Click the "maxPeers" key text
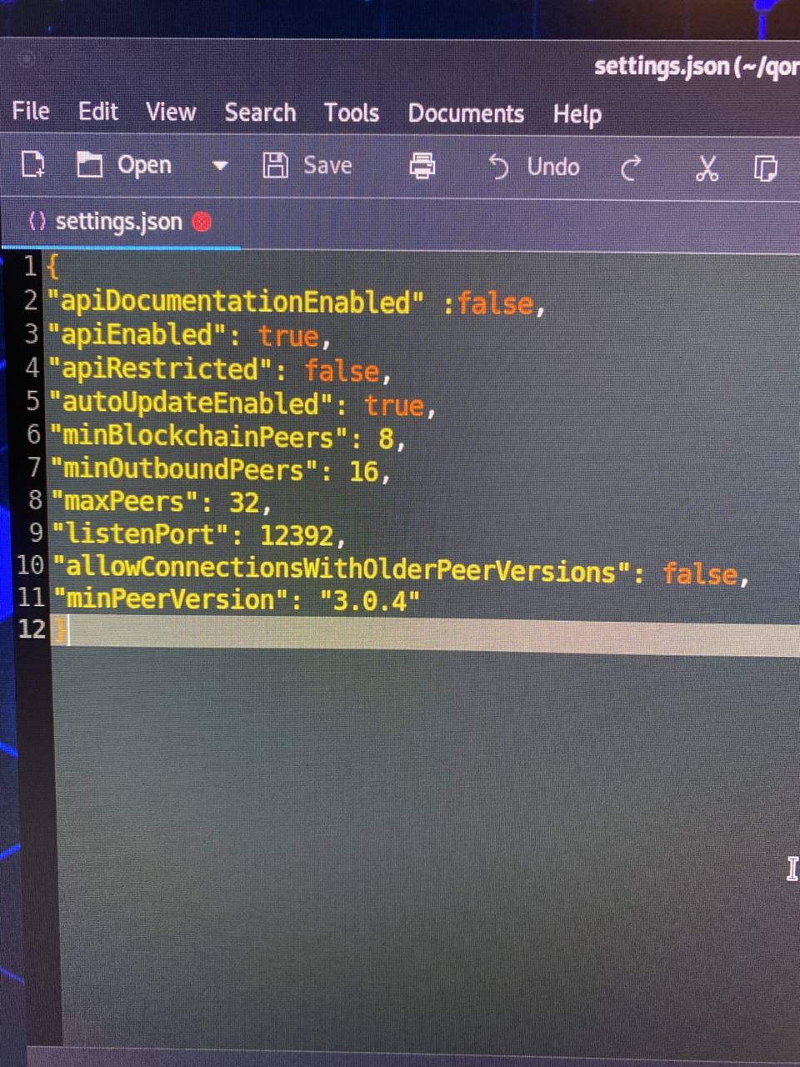The width and height of the screenshot is (800, 1067). 125,502
